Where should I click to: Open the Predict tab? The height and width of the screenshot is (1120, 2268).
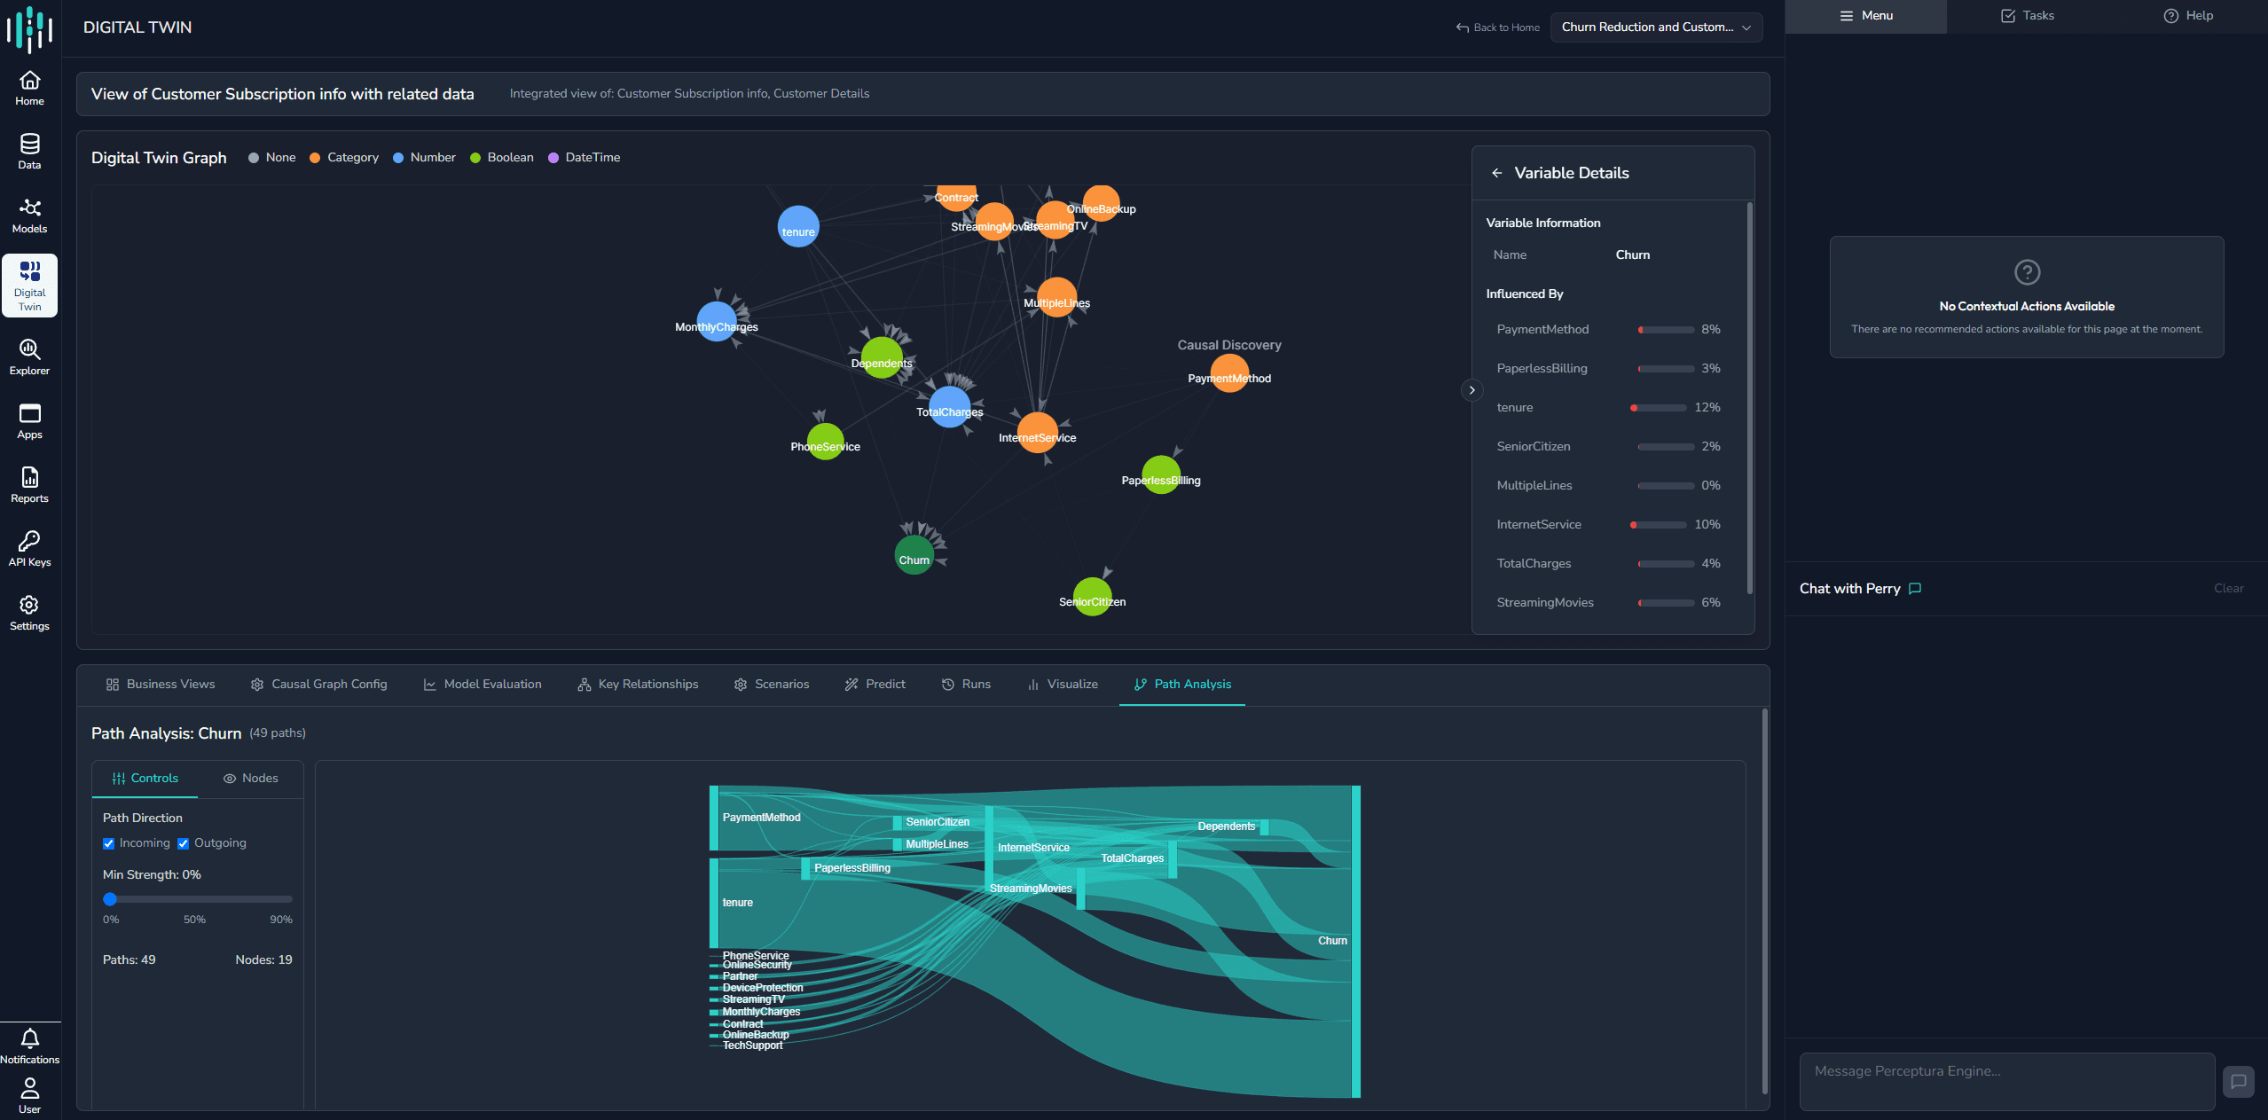(x=875, y=685)
